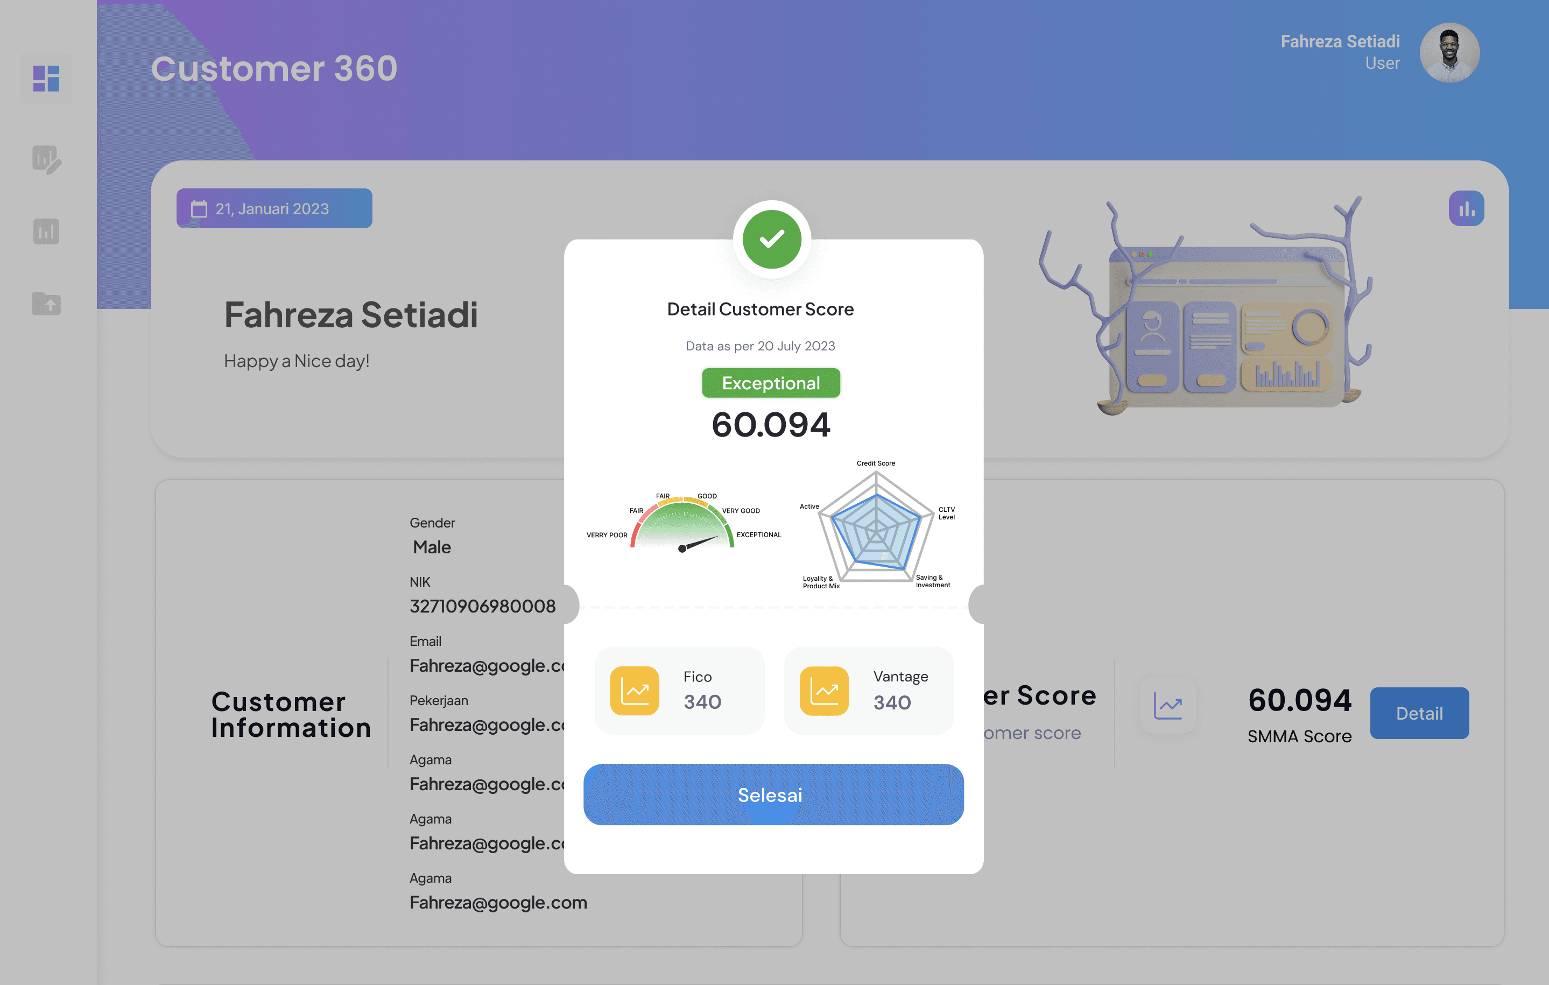This screenshot has height=985, width=1549.
Task: Click the 21, Januari 2023 date badge
Action: [274, 208]
